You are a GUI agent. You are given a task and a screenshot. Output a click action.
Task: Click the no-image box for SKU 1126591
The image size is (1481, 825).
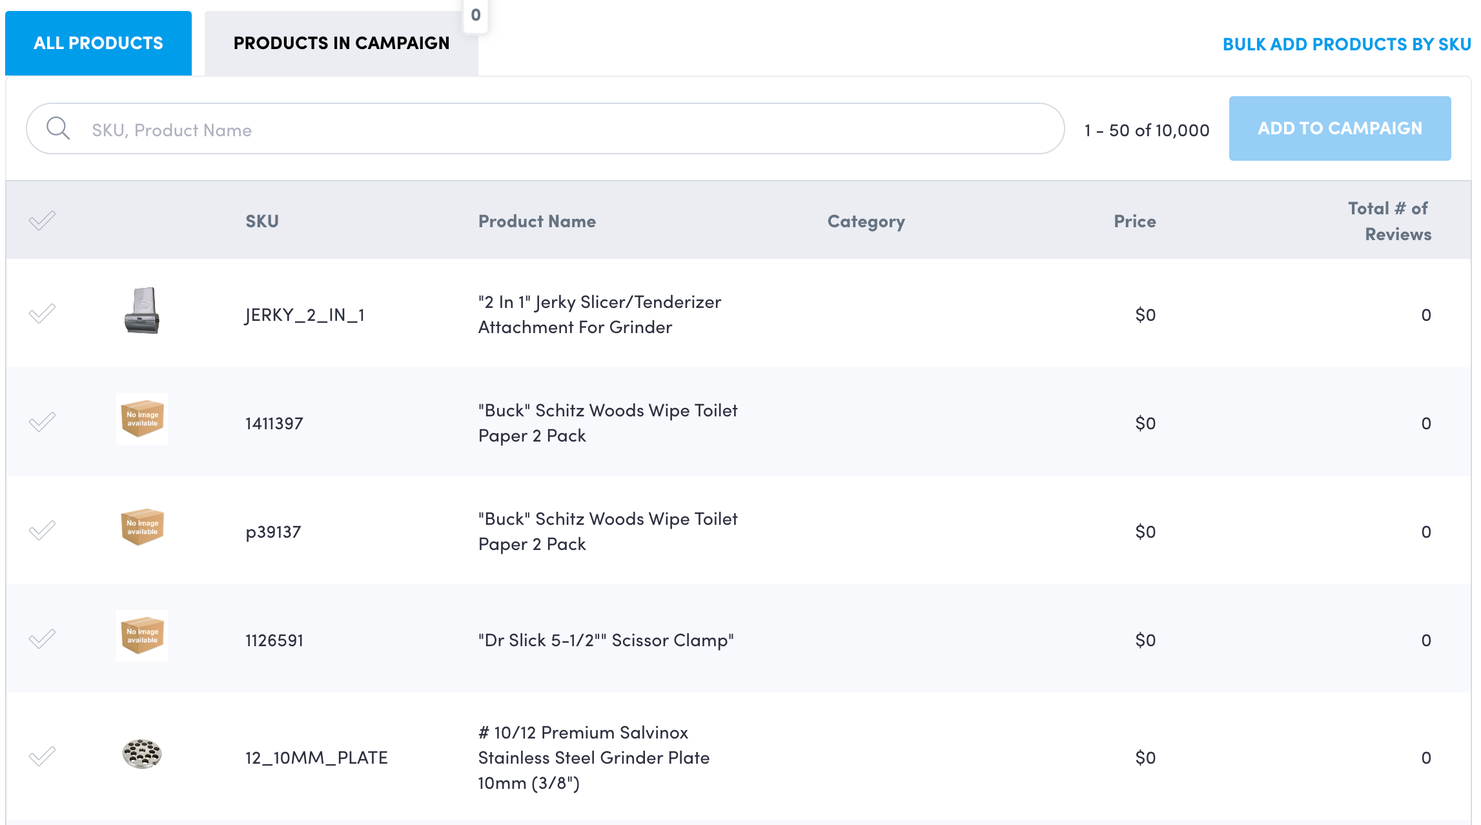(x=142, y=636)
